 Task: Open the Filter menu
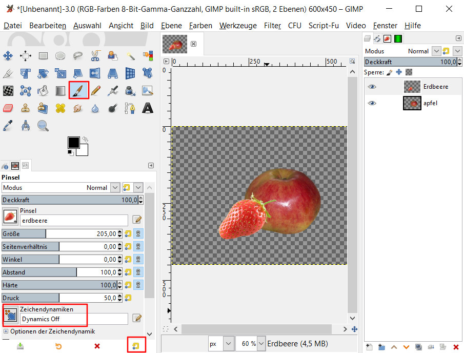(x=272, y=26)
